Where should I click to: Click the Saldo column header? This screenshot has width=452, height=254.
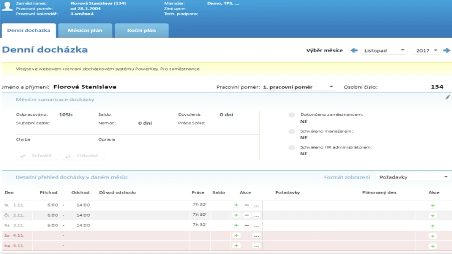click(x=219, y=192)
